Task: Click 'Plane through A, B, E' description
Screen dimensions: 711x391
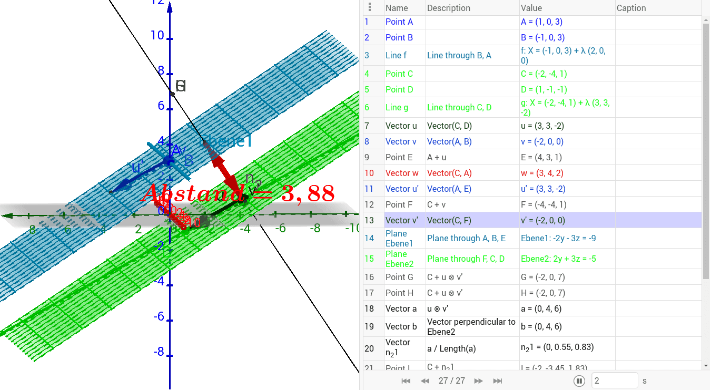Action: [466, 238]
